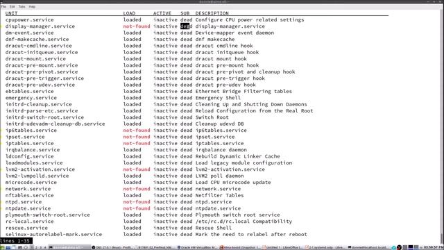
Task: Click 'Configure CPU power related settings' description
Action: pyautogui.click(x=250, y=19)
